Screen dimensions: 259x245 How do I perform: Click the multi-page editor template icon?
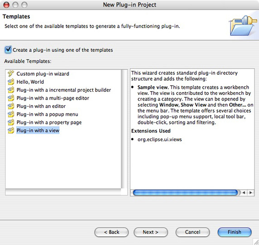point(11,98)
